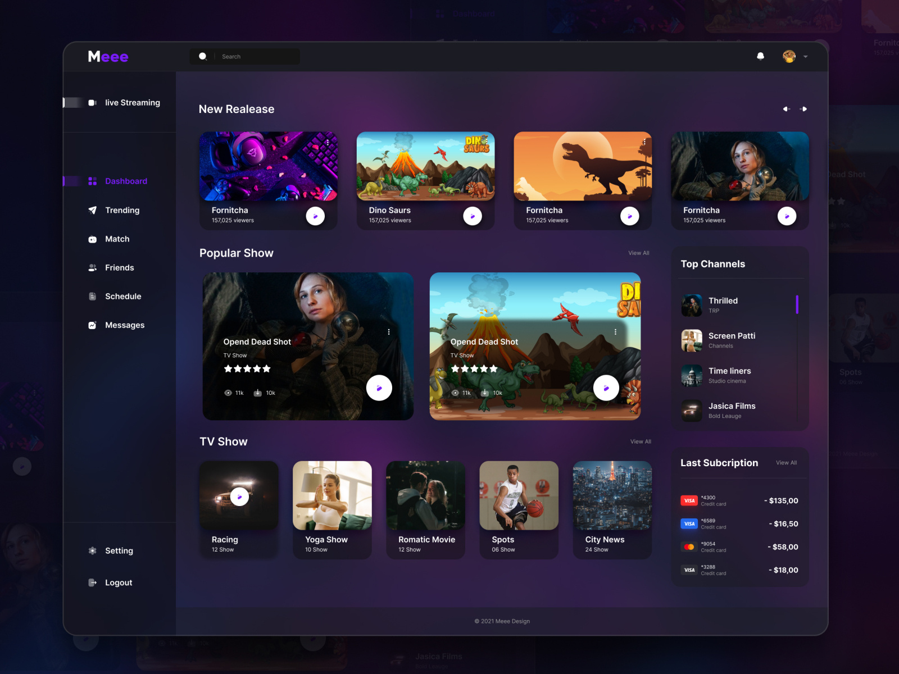Switch to the Dashboard section
Viewport: 899px width, 674px height.
click(x=126, y=181)
